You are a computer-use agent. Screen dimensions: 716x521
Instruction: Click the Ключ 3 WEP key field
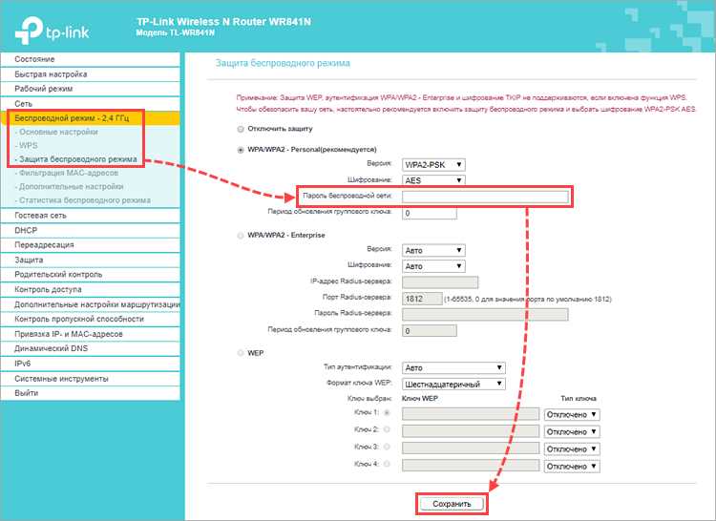click(471, 448)
